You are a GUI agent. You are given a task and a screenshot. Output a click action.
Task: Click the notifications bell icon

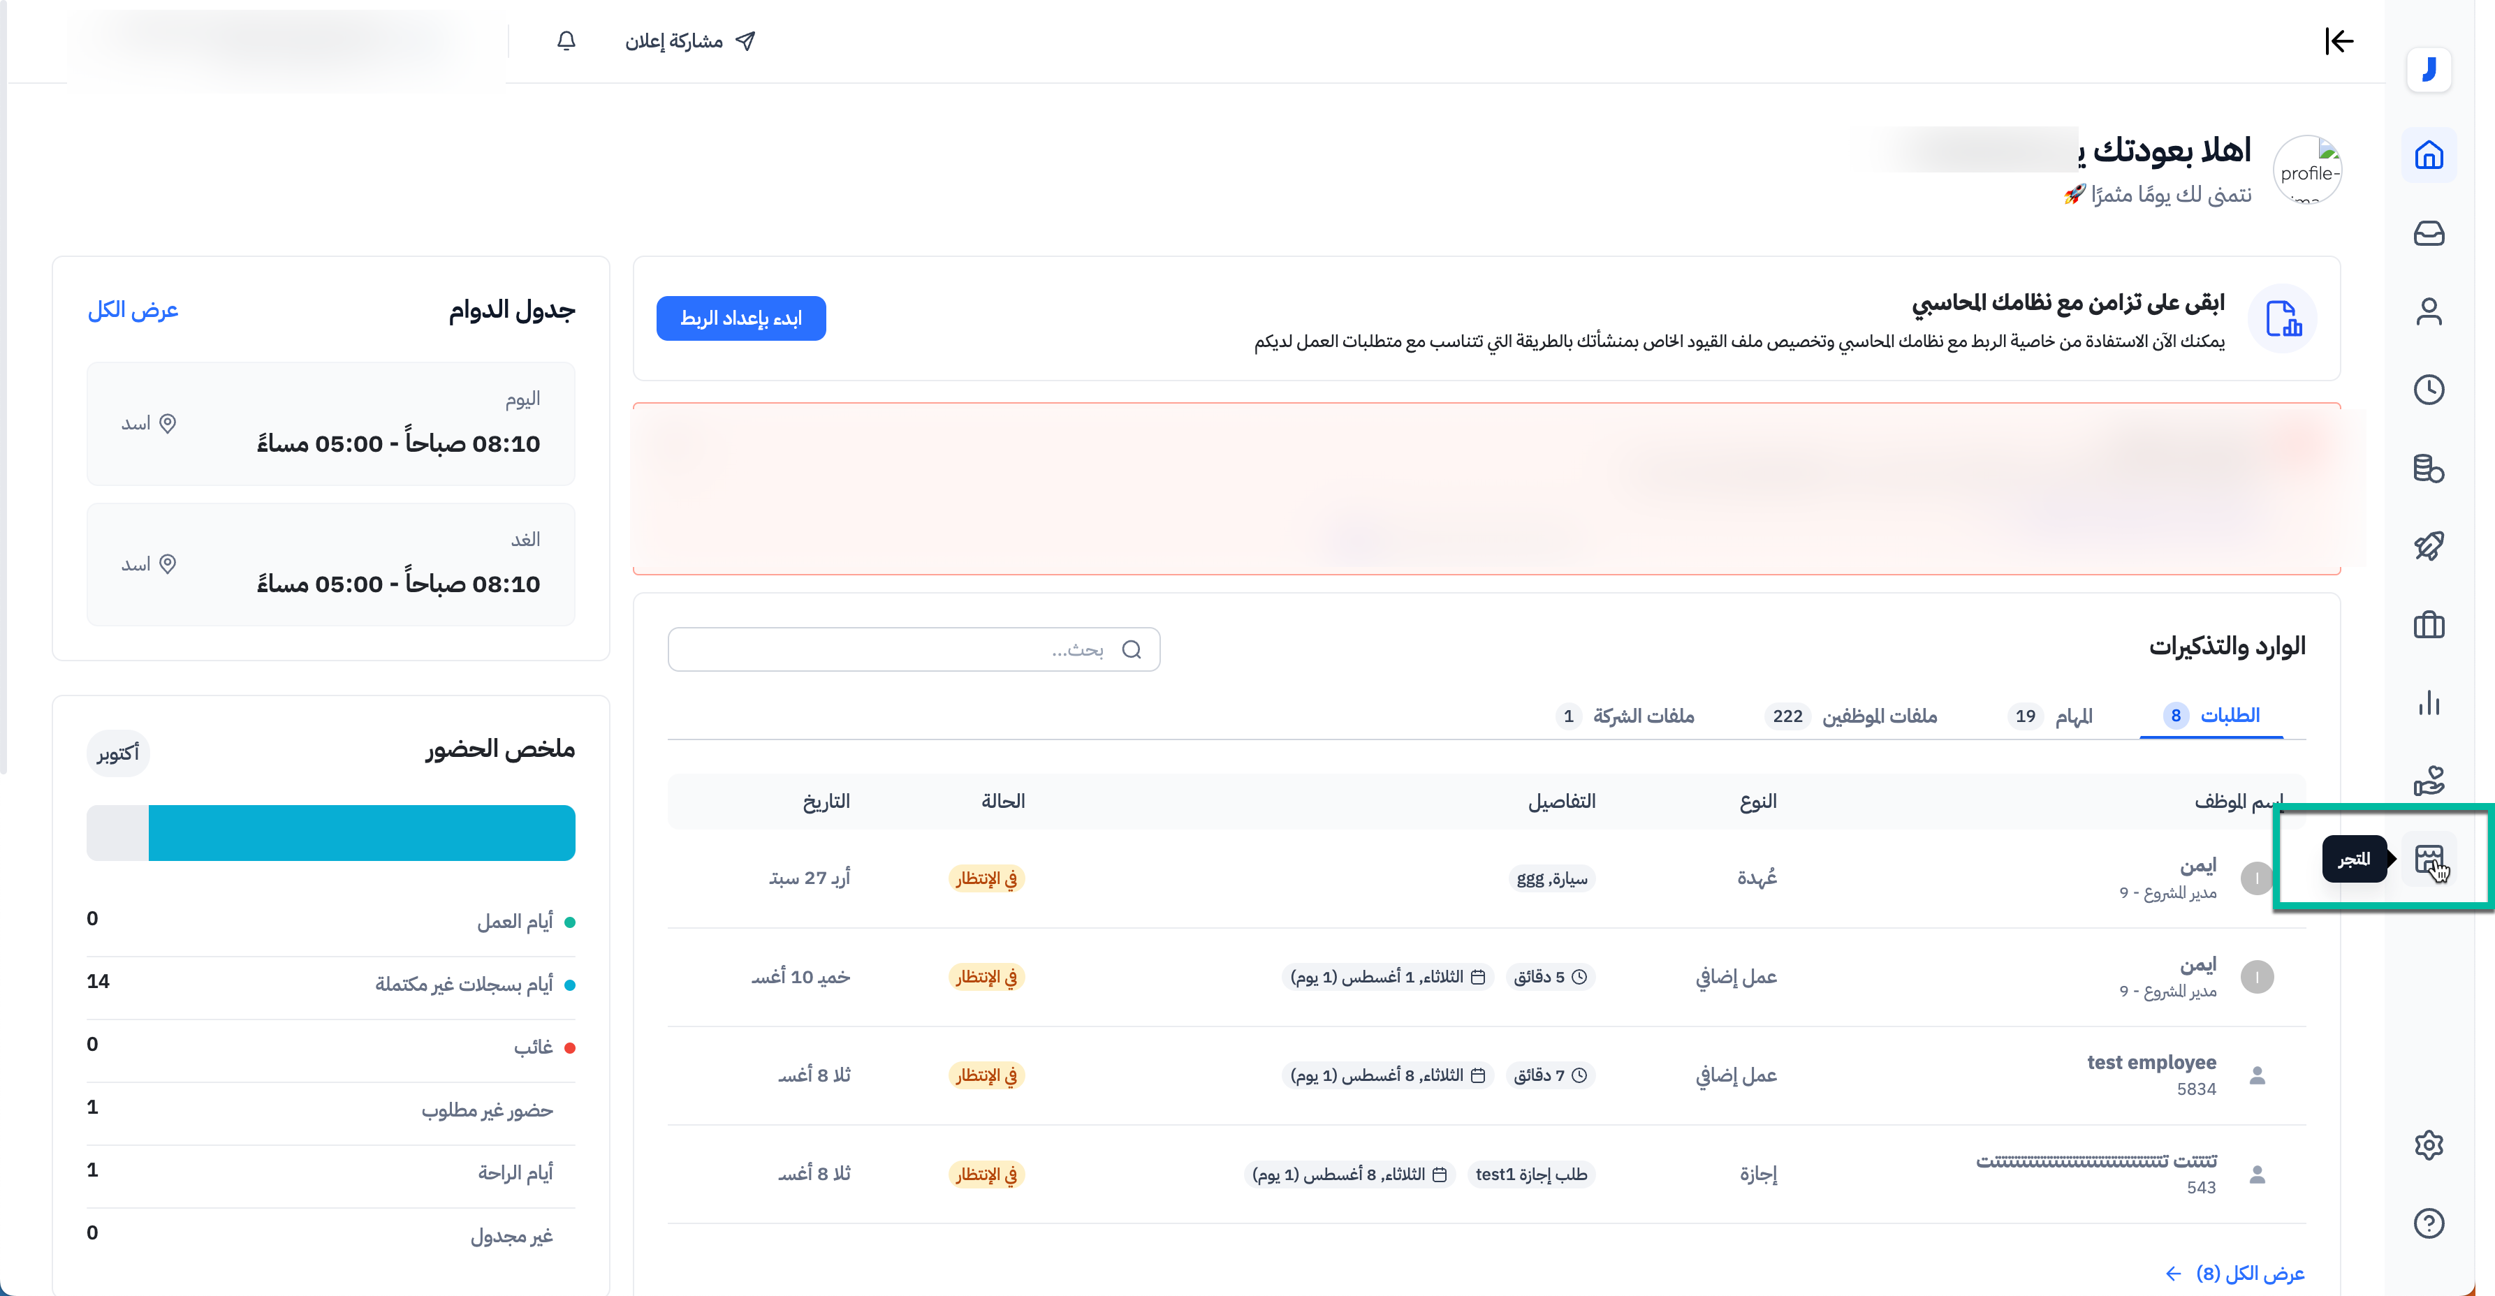(566, 40)
